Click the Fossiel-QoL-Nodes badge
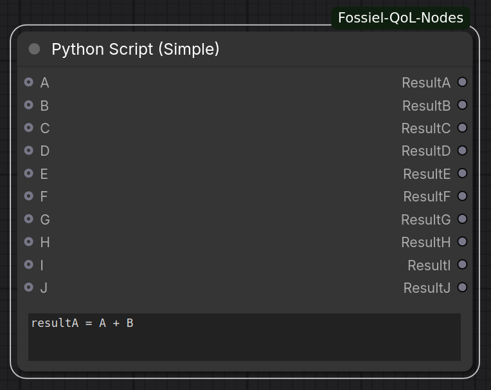 [400, 18]
